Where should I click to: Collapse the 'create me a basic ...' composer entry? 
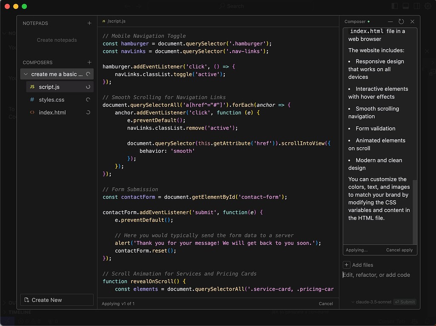click(25, 74)
